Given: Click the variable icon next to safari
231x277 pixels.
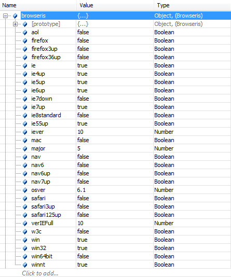Looking at the screenshot, I should (x=25, y=199).
